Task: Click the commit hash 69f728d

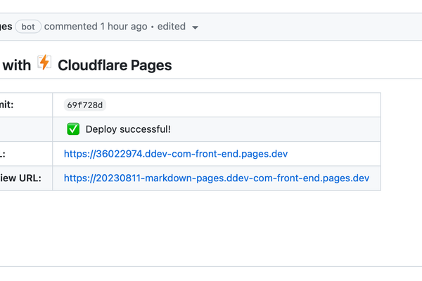Action: pos(85,105)
